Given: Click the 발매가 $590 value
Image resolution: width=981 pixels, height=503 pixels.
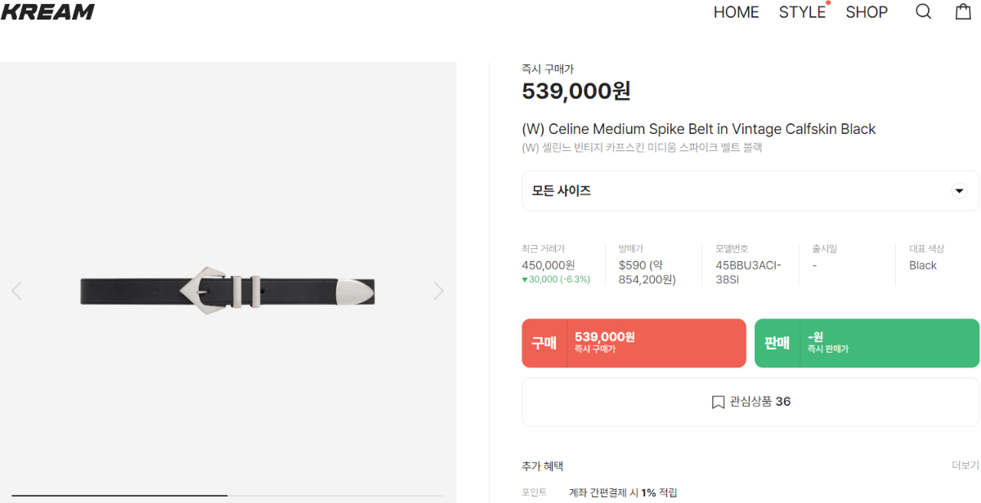Looking at the screenshot, I should pyautogui.click(x=647, y=273).
